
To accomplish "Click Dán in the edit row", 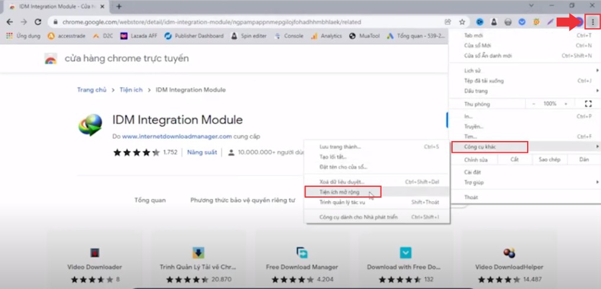I will tap(584, 160).
